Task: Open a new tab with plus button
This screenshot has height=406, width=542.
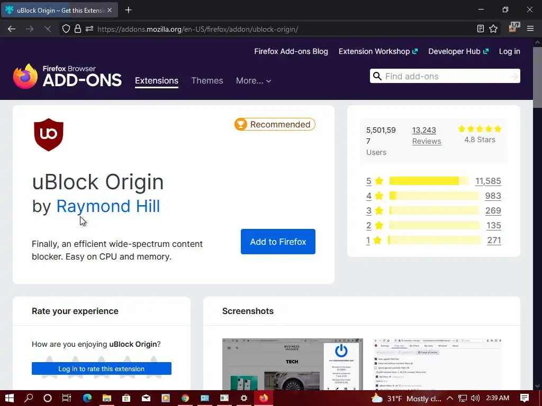Action: (128, 10)
